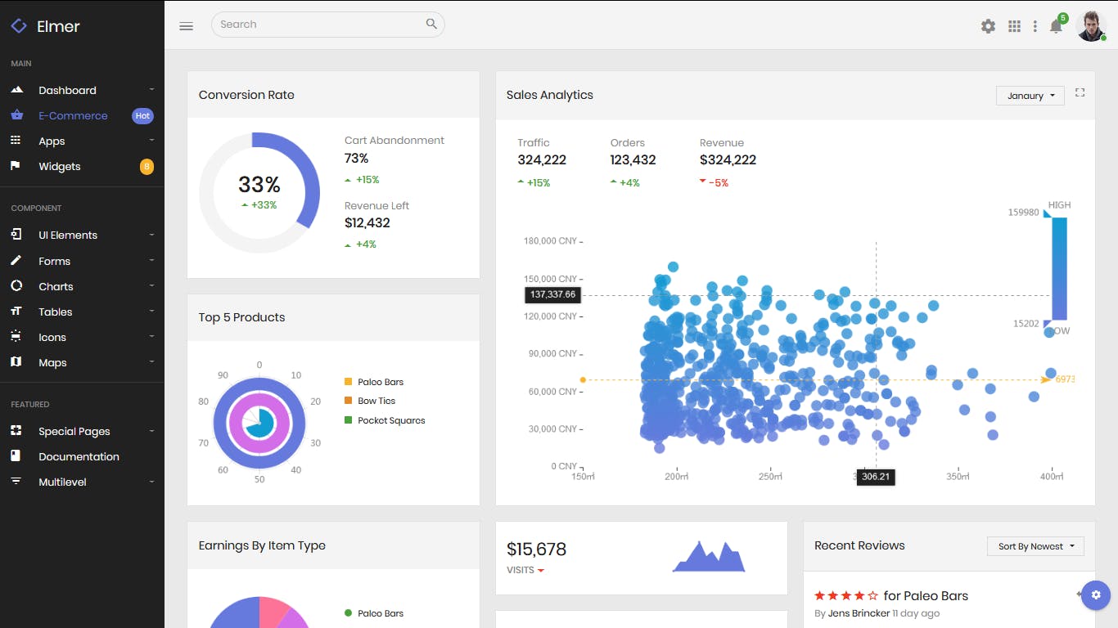Open the Janaury month dropdown
This screenshot has height=628, width=1118.
click(x=1030, y=96)
